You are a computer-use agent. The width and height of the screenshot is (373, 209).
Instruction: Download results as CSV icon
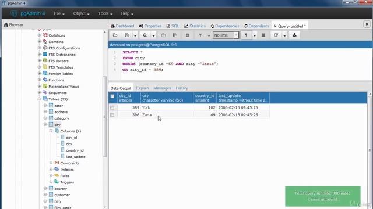point(294,35)
